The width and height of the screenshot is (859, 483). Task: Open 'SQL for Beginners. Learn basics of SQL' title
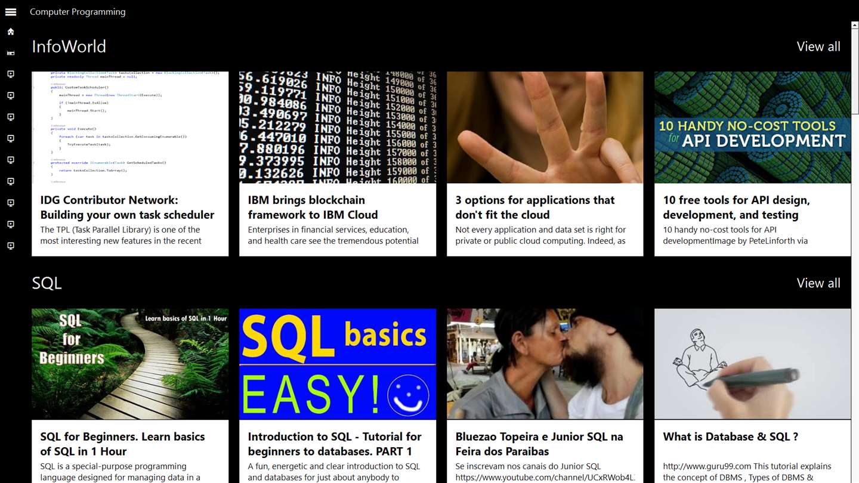tap(122, 444)
